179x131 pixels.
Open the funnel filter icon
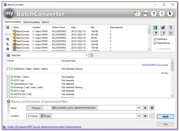[171, 28]
